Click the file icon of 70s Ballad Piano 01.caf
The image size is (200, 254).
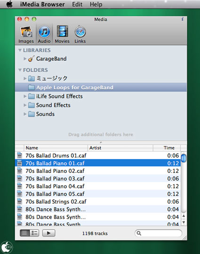tap(19, 163)
